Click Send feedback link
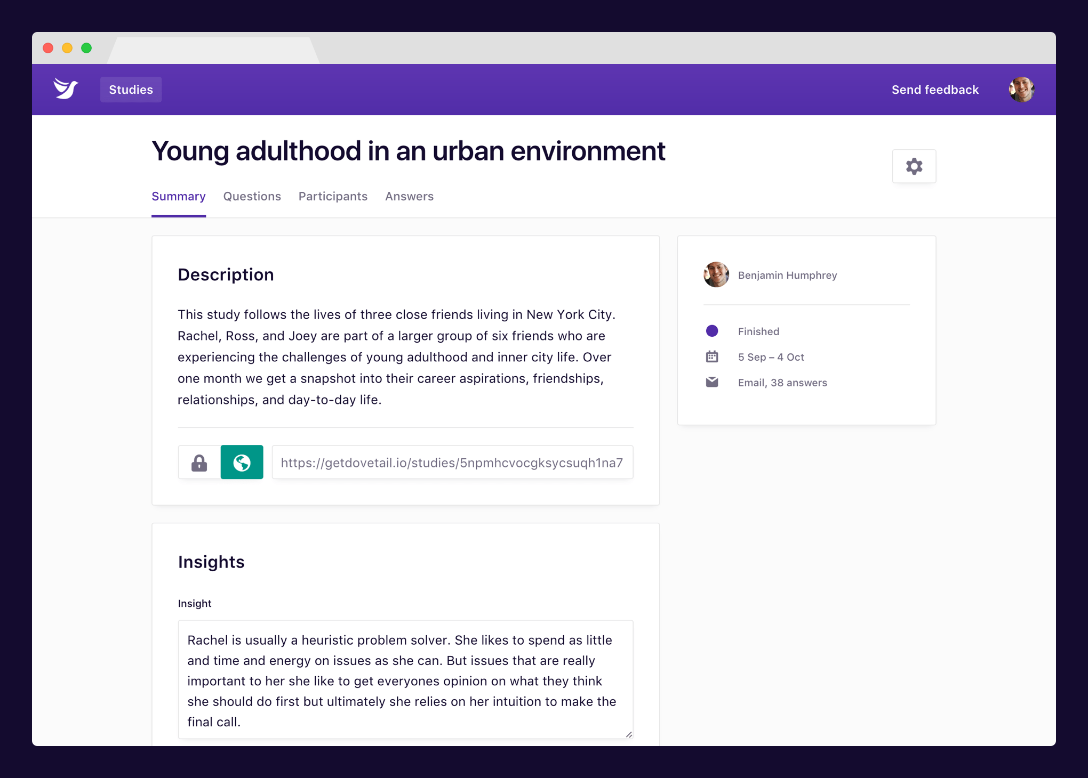 (935, 90)
